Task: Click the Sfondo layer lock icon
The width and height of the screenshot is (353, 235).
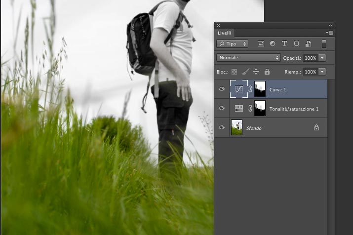Action: (316, 127)
